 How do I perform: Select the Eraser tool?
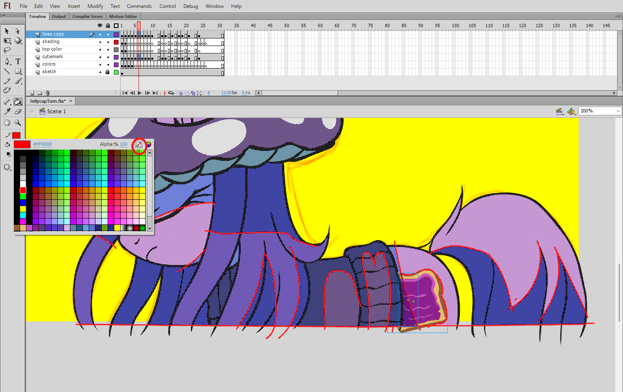click(x=18, y=111)
